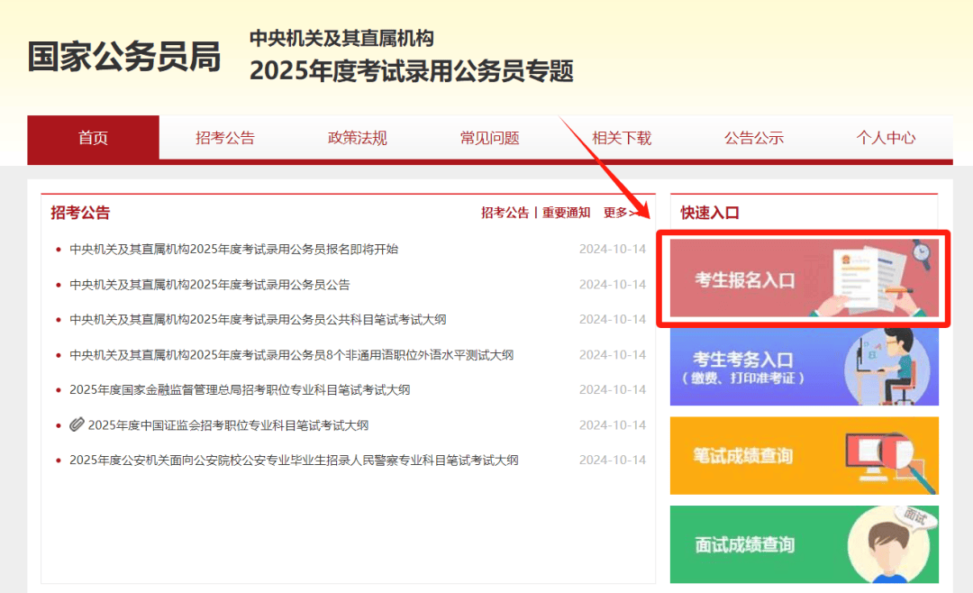
Task: Open the 考生考务入口 payment and admission banner
Action: [805, 367]
